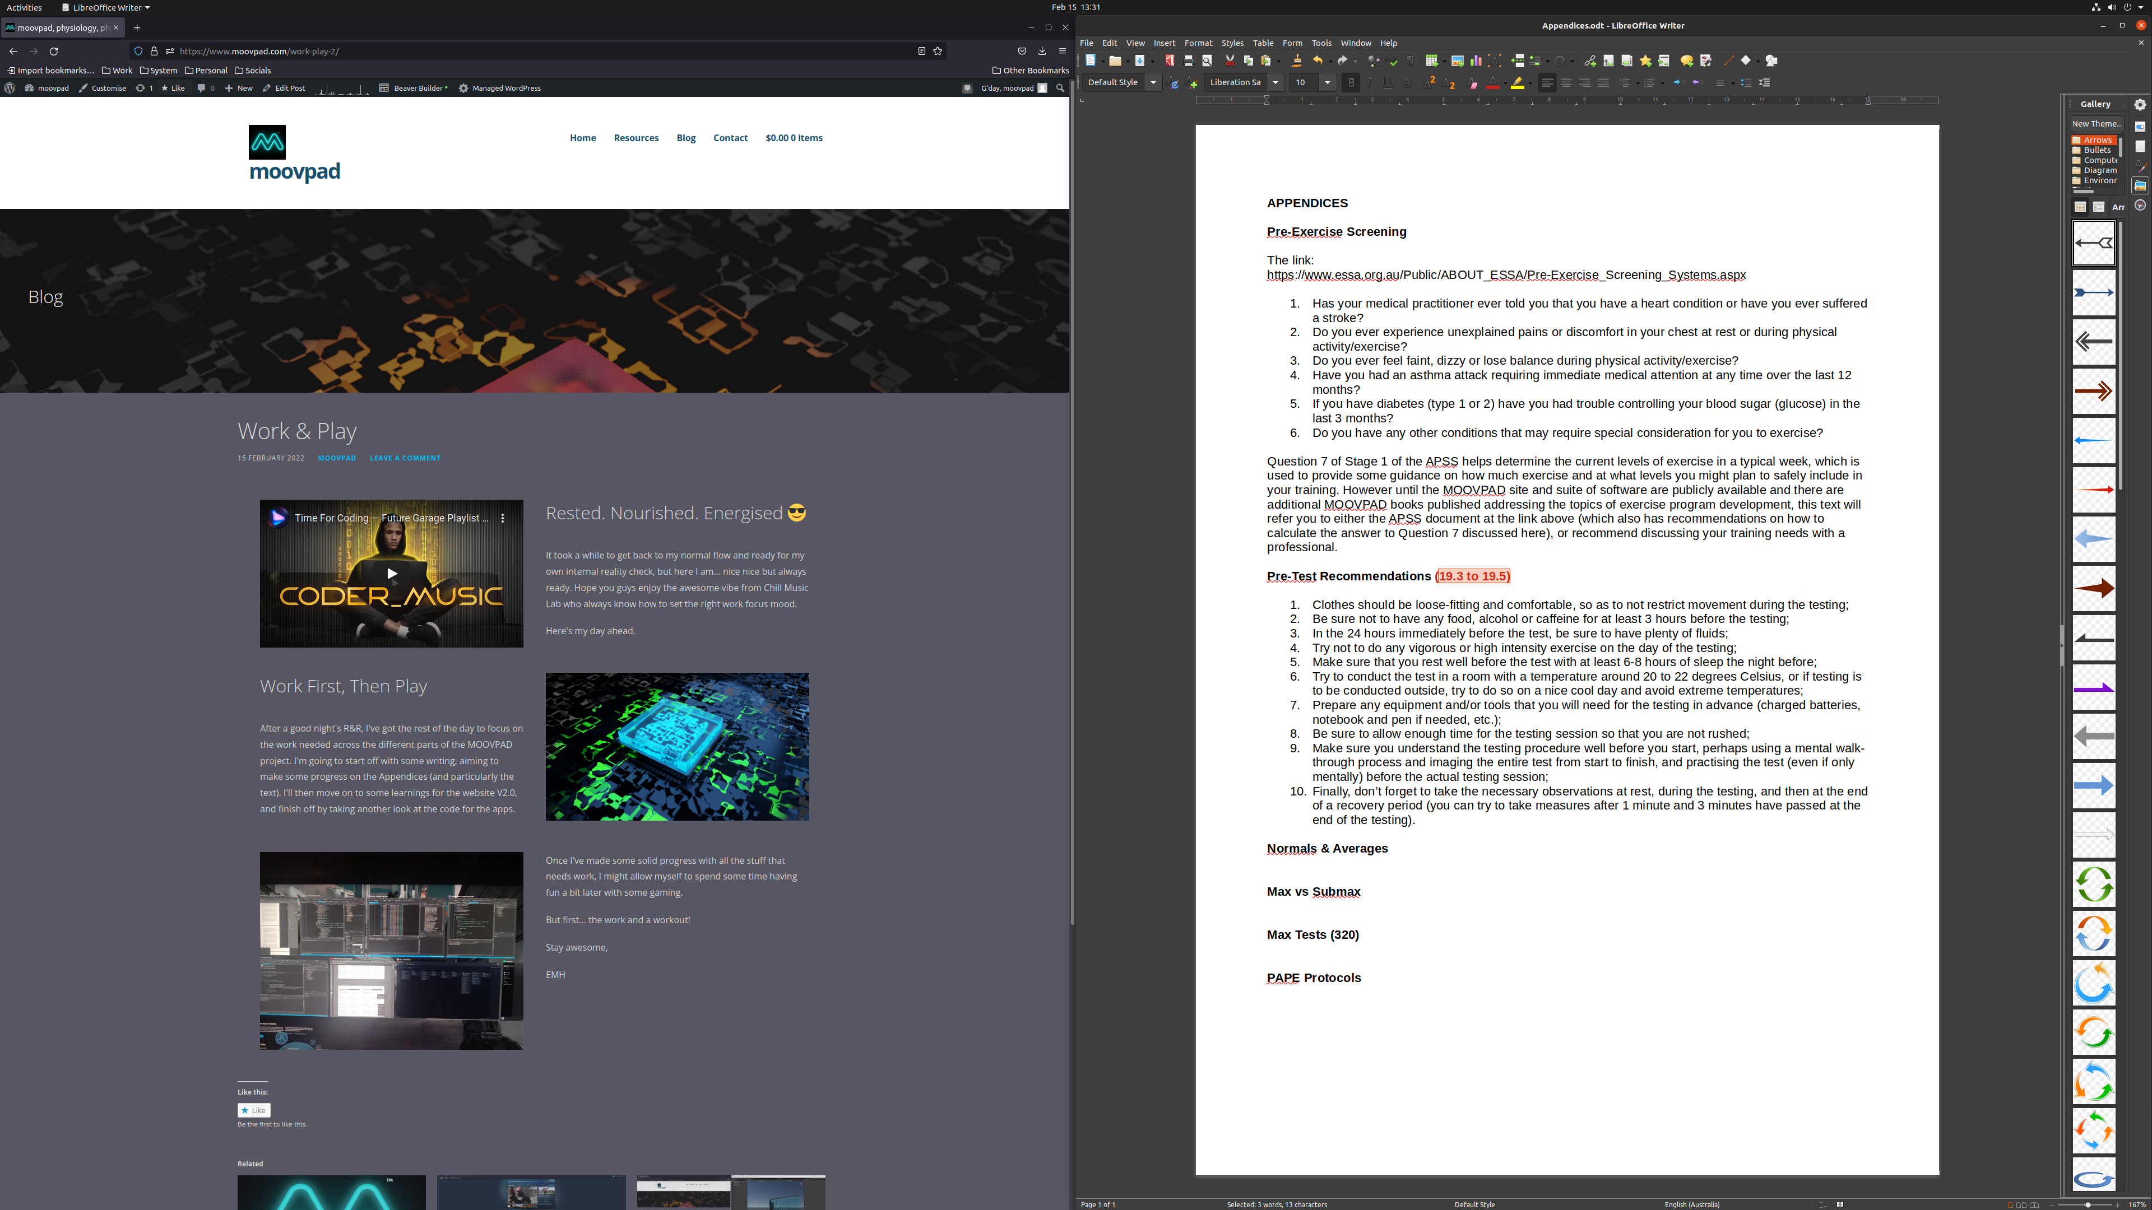
Task: Insert Footnote icon in Writer toolbar
Action: [1608, 60]
